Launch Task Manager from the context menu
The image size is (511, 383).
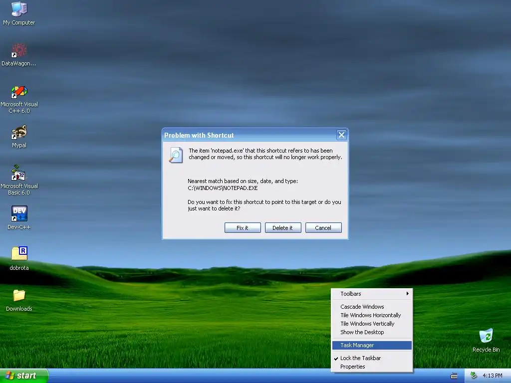[372, 345]
